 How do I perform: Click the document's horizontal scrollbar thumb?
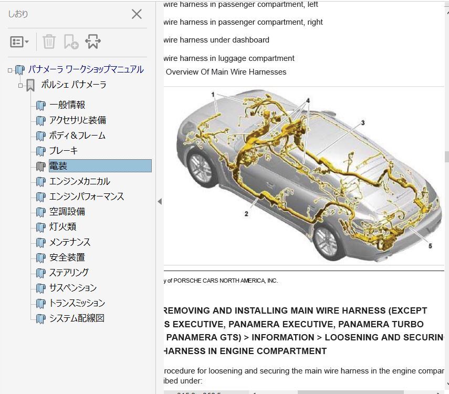[x=350, y=392]
